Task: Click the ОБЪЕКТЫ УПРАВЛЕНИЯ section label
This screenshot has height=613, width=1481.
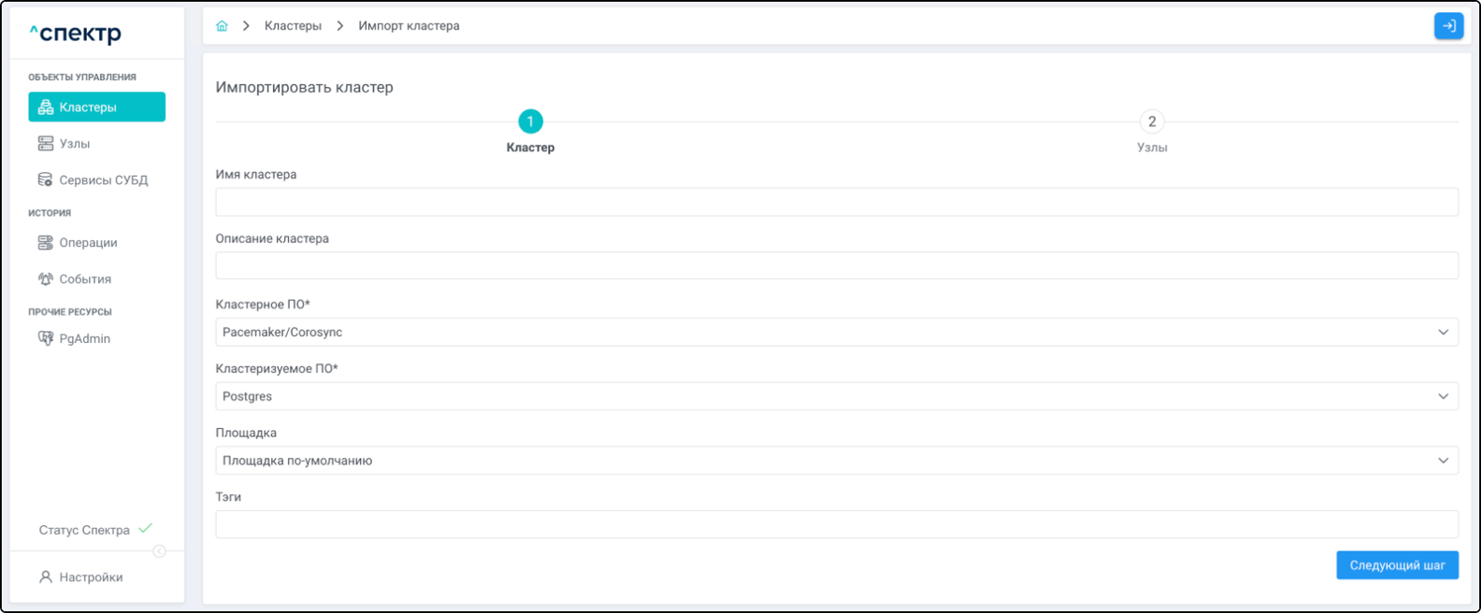Action: pos(82,78)
